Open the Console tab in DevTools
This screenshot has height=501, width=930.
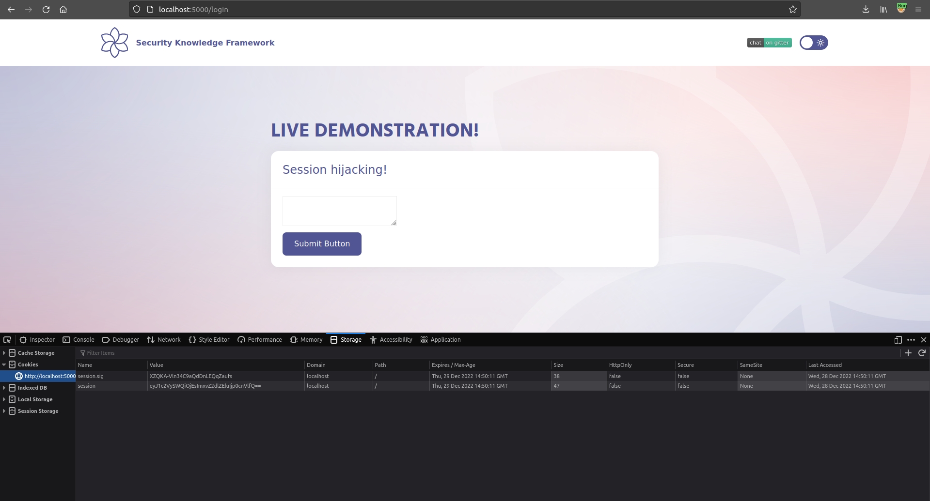coord(79,340)
